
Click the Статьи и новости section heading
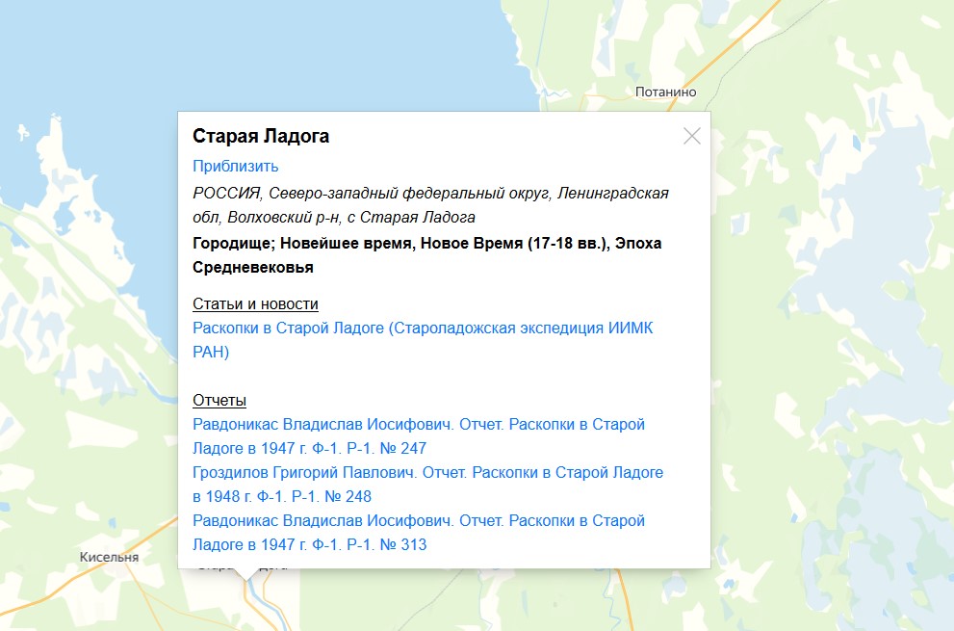tap(255, 303)
